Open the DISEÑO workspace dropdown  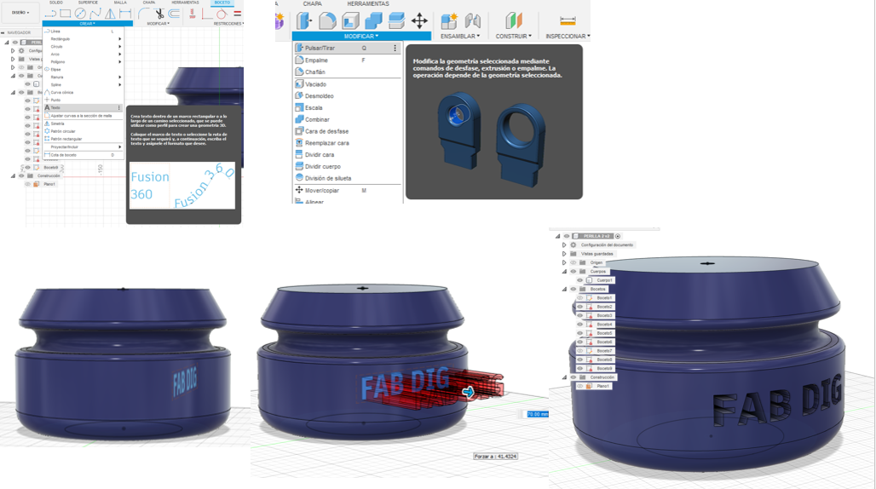(20, 12)
